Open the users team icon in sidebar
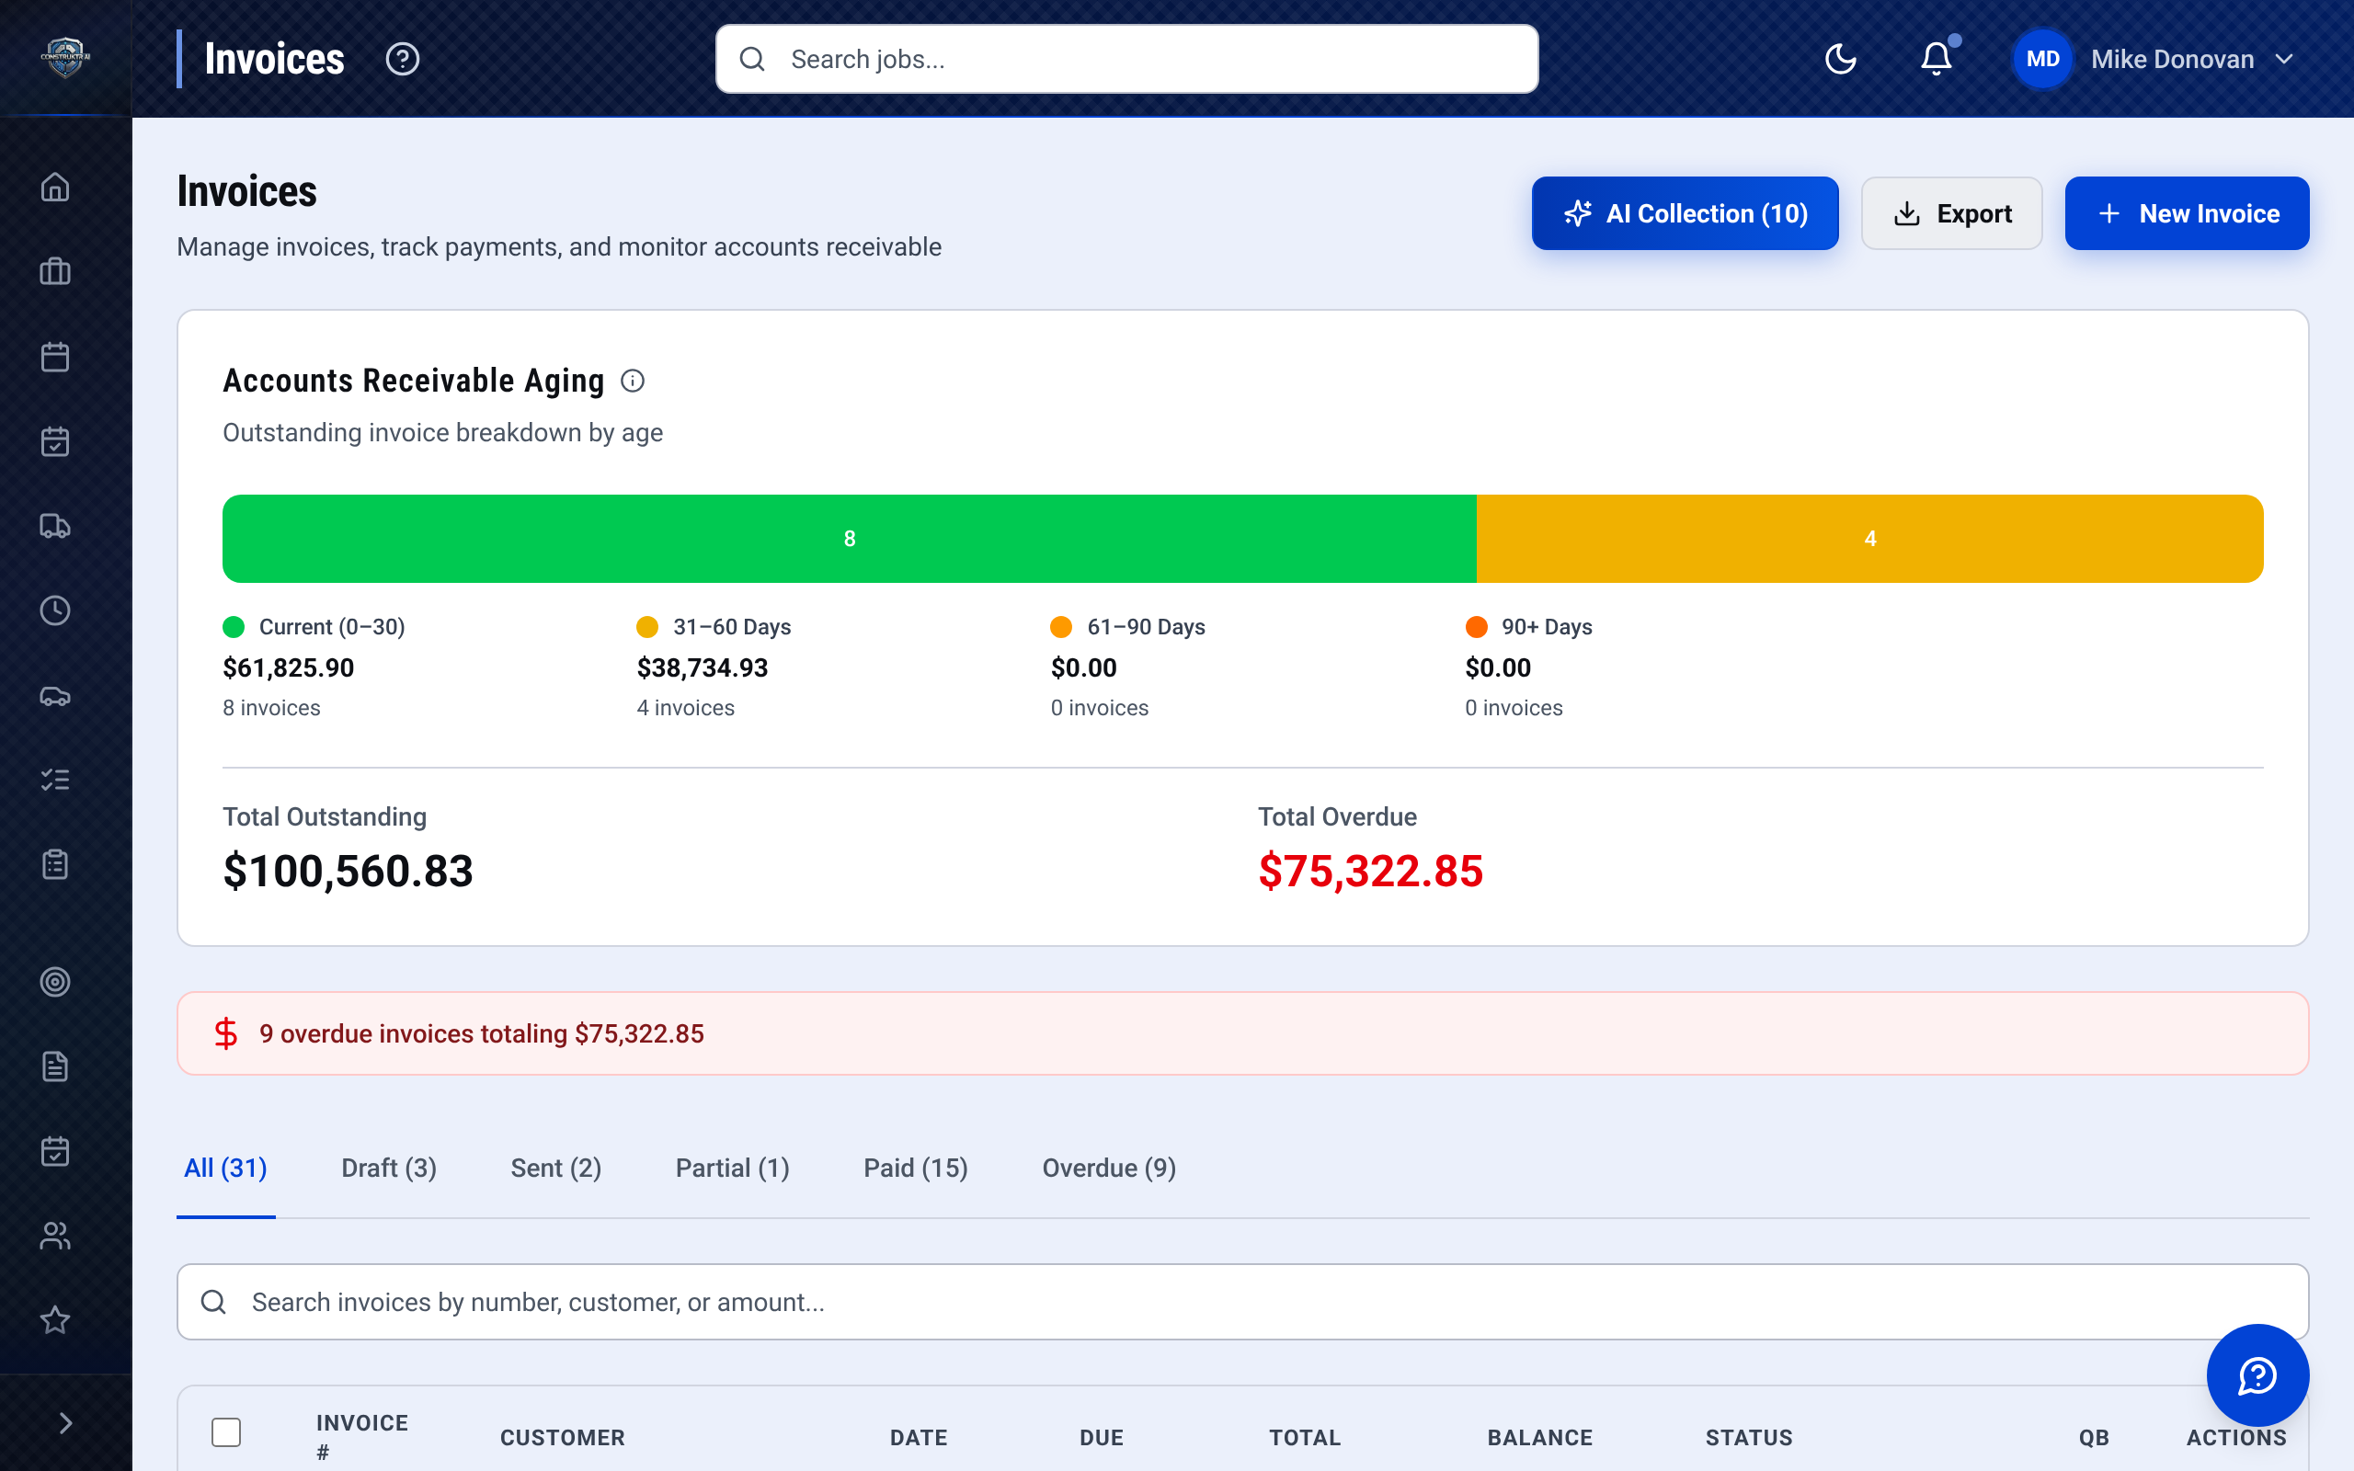Screen dimensions: 2354x1471 (x=55, y=1236)
